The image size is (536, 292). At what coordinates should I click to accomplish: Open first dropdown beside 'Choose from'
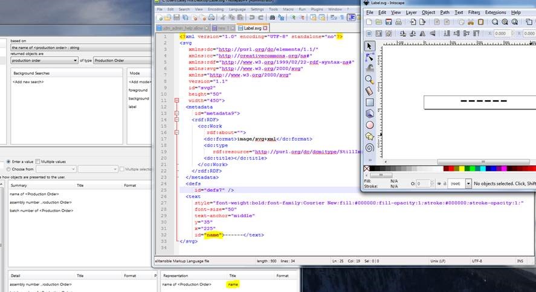[x=56, y=169]
